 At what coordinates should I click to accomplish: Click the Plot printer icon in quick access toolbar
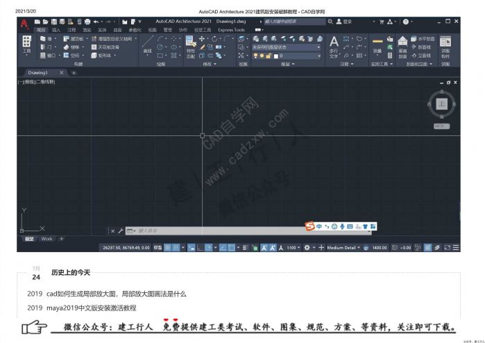[x=87, y=22]
